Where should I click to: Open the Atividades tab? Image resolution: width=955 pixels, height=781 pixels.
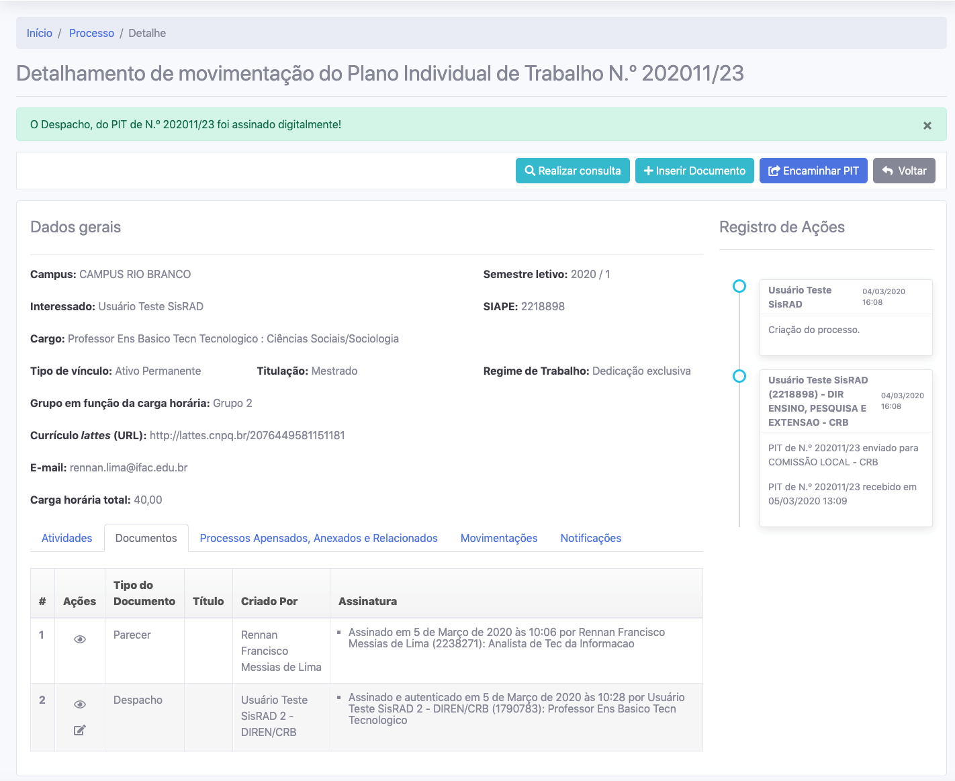click(67, 538)
